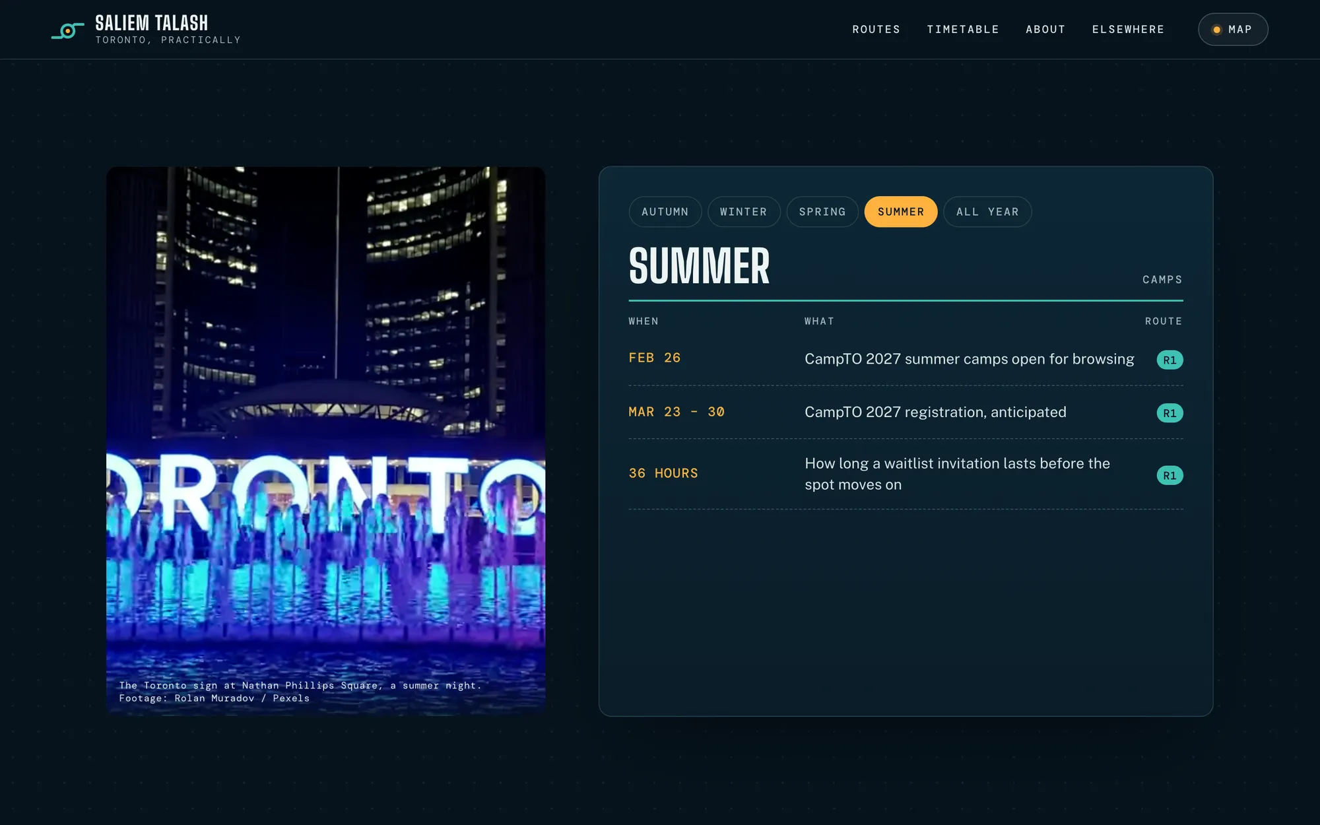
Task: Select the Spring season tab
Action: pyautogui.click(x=822, y=212)
